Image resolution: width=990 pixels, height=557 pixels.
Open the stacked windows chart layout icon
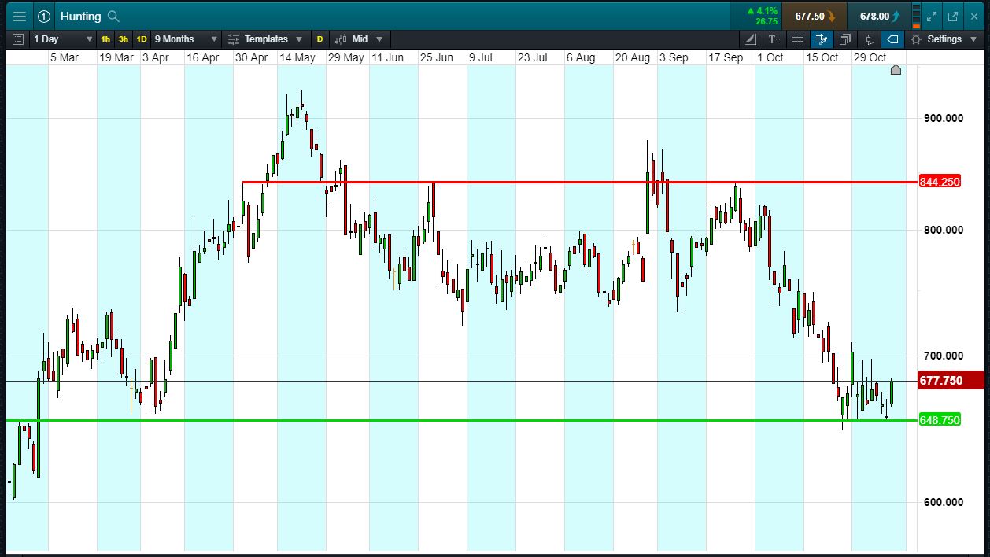pos(845,39)
